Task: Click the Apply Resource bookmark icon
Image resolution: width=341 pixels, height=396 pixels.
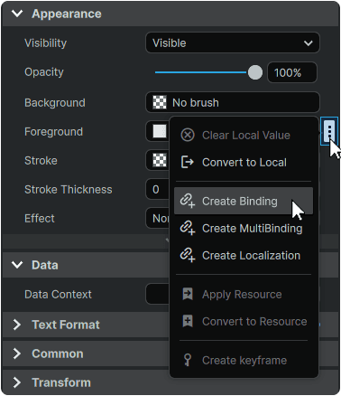Action: pyautogui.click(x=188, y=294)
